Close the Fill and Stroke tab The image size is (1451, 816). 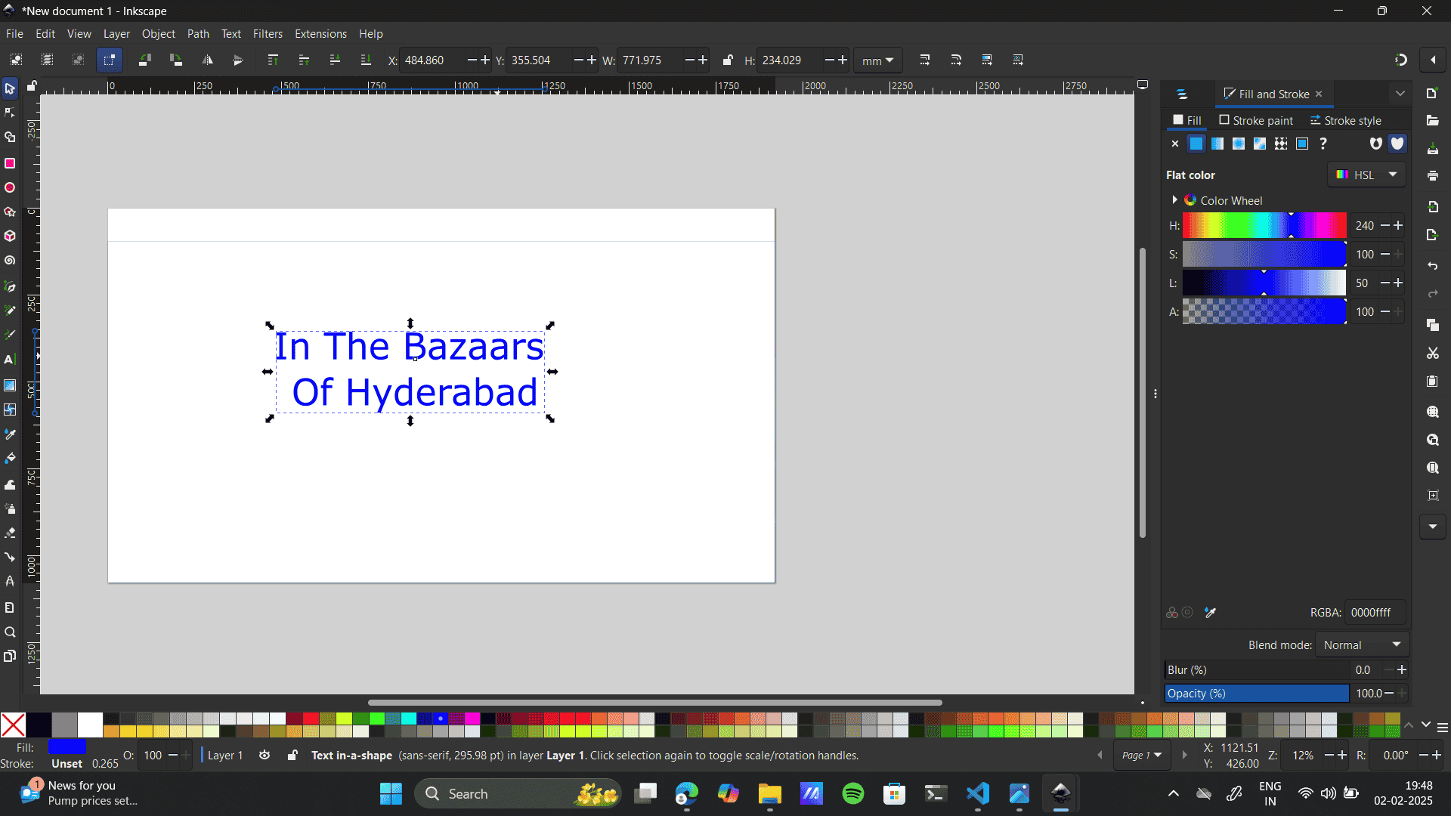tap(1319, 94)
